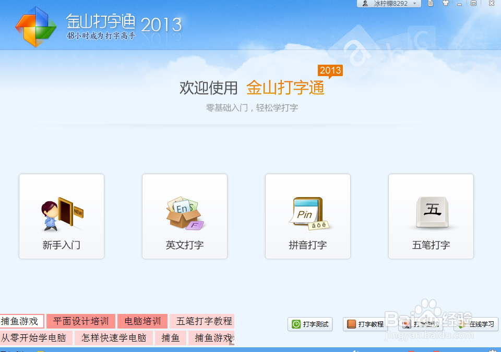Viewport: 501px width, 352px height.
Task: Open the 打字教程 typing tutorial
Action: click(x=365, y=324)
